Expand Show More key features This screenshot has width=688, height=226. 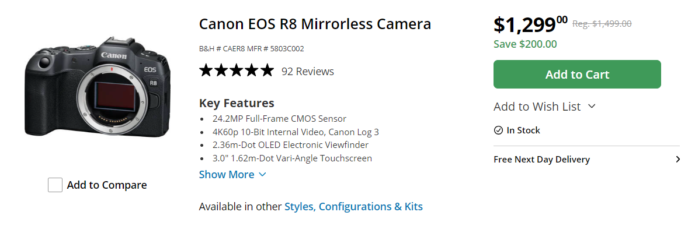click(x=232, y=174)
